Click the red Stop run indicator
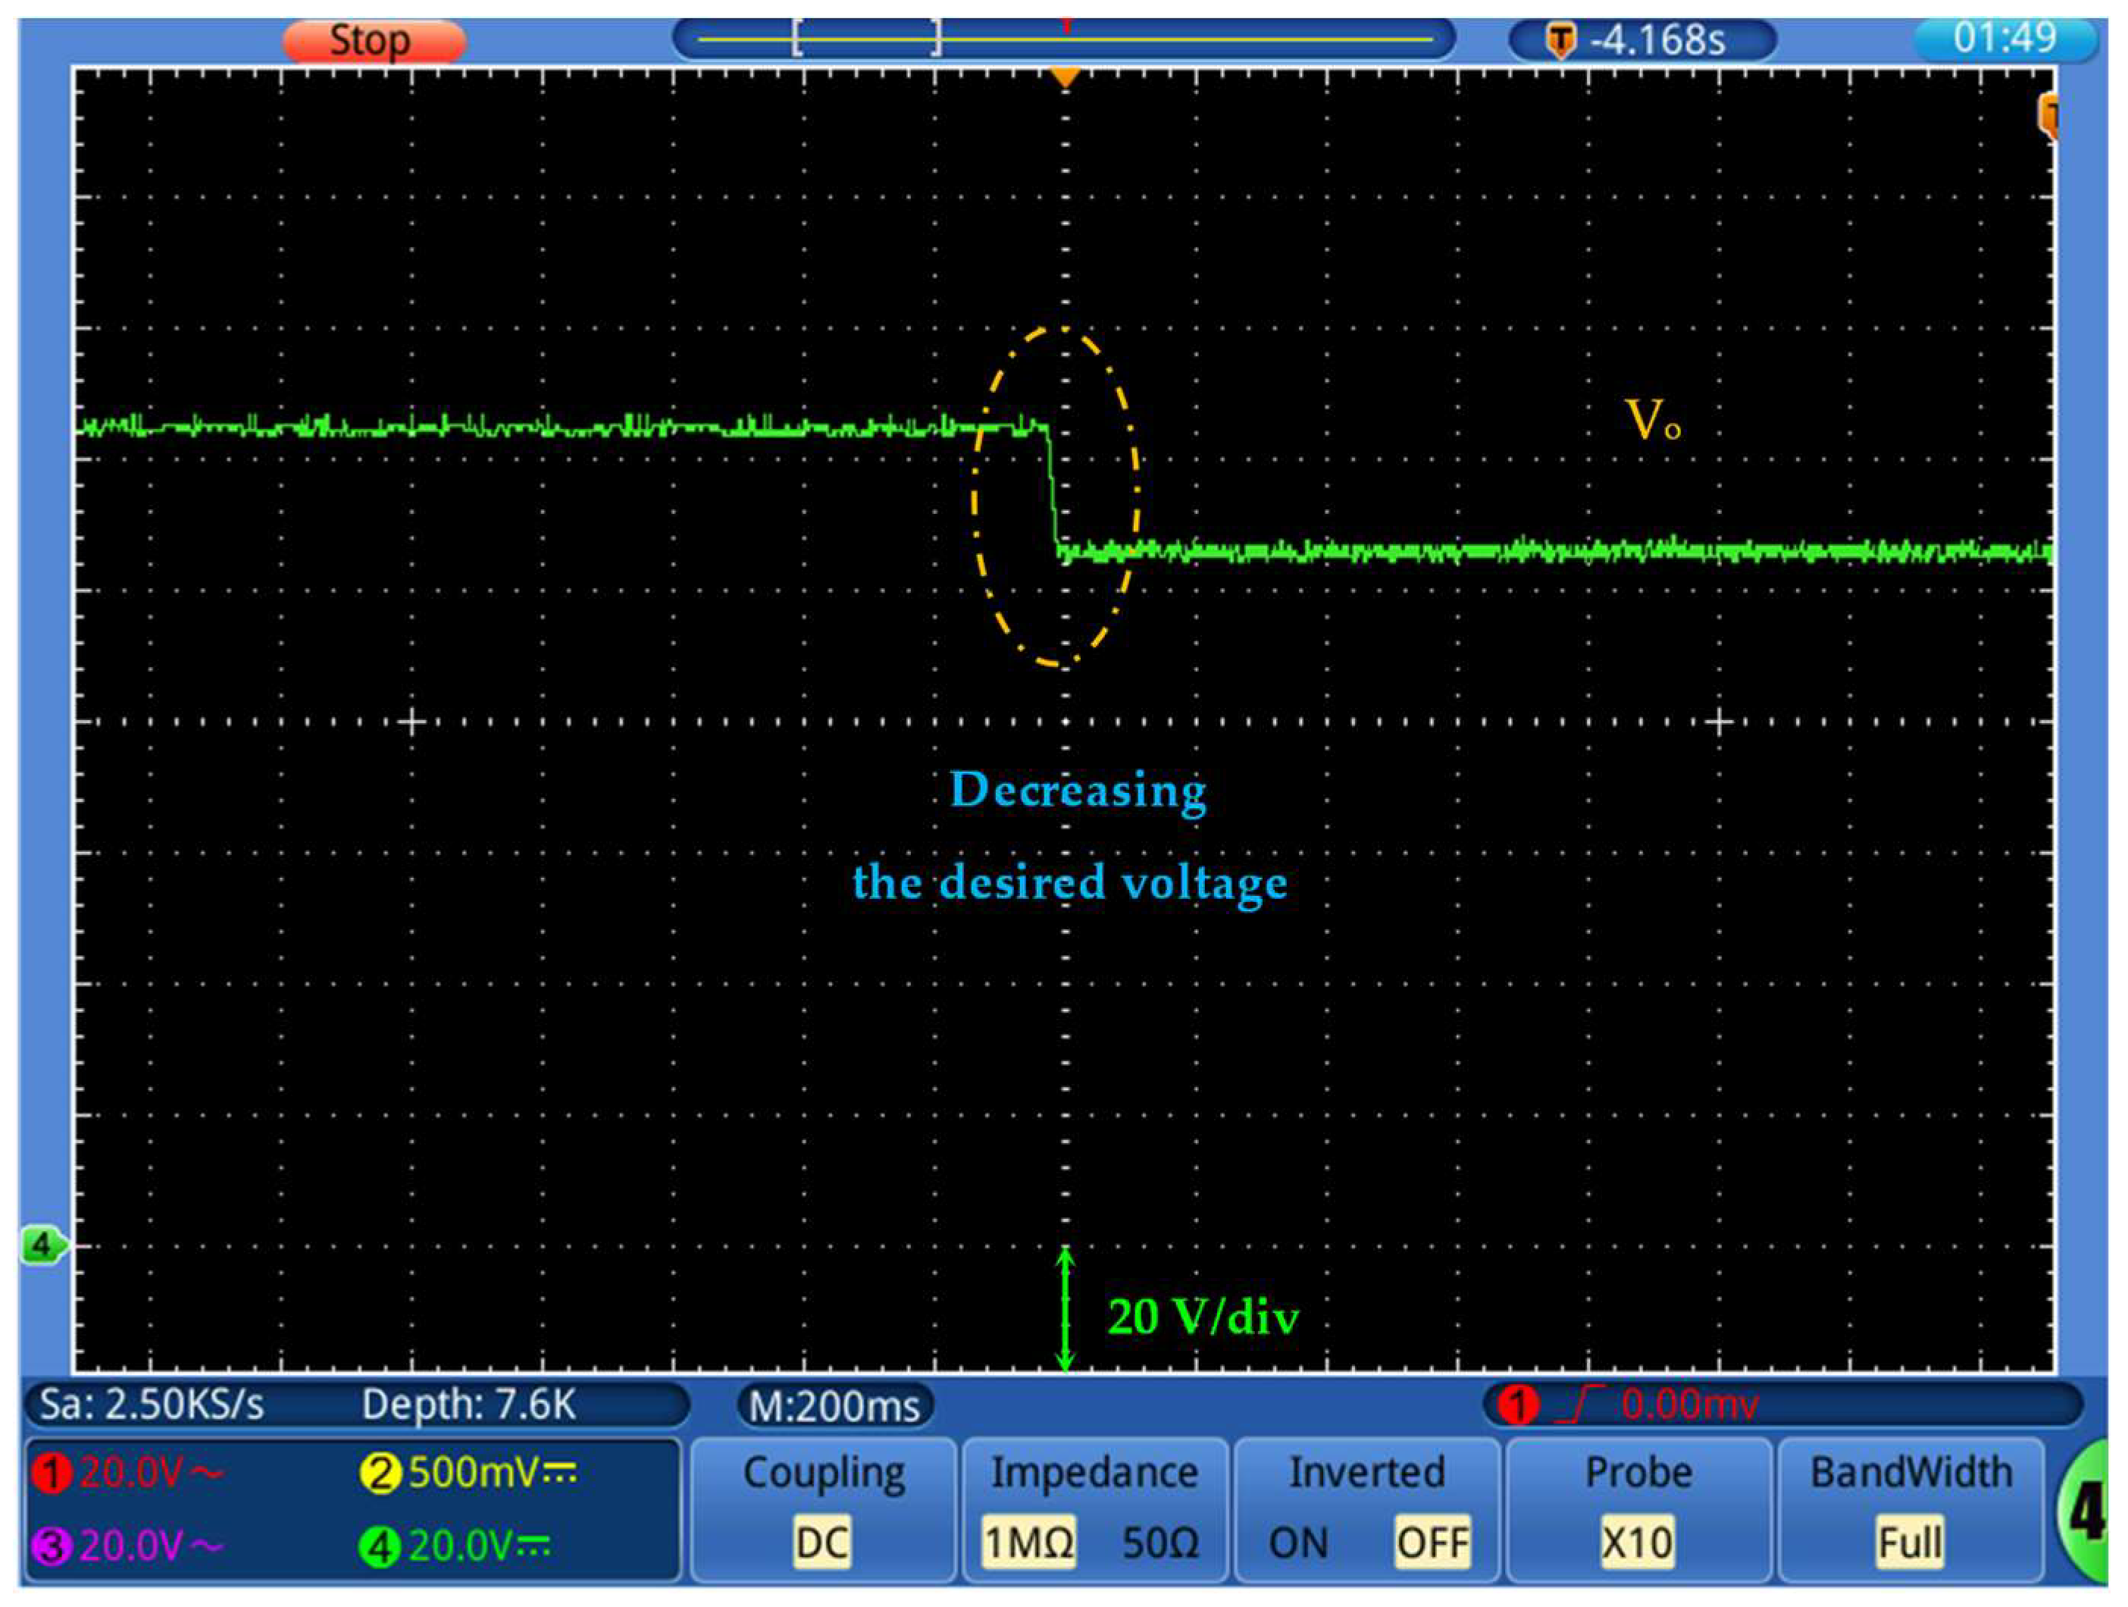This screenshot has height=1607, width=2128. point(374,40)
